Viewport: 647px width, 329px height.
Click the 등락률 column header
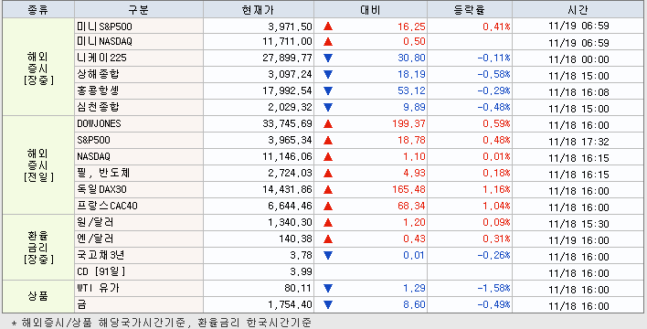tap(470, 9)
